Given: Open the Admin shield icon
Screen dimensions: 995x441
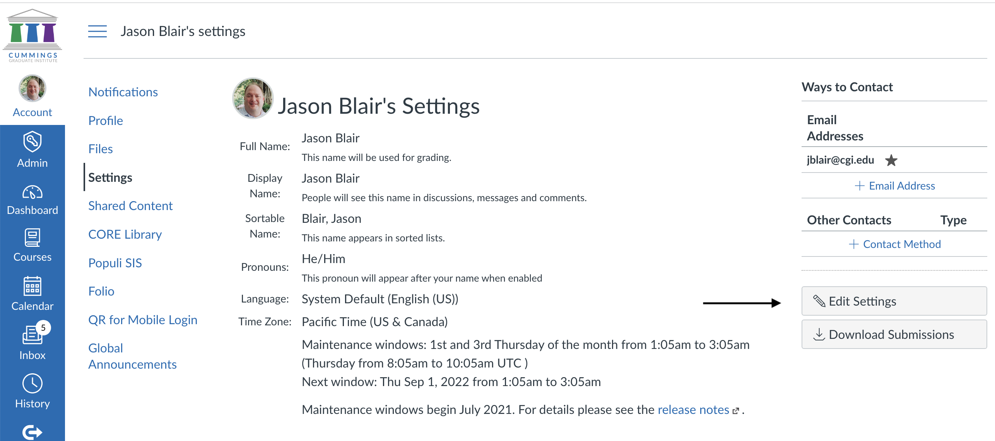Looking at the screenshot, I should 32,142.
